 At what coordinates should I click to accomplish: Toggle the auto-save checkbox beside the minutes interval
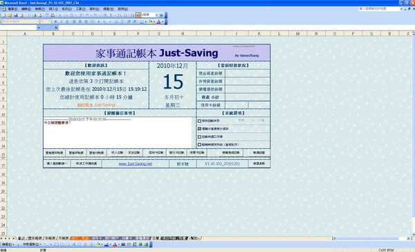200,121
